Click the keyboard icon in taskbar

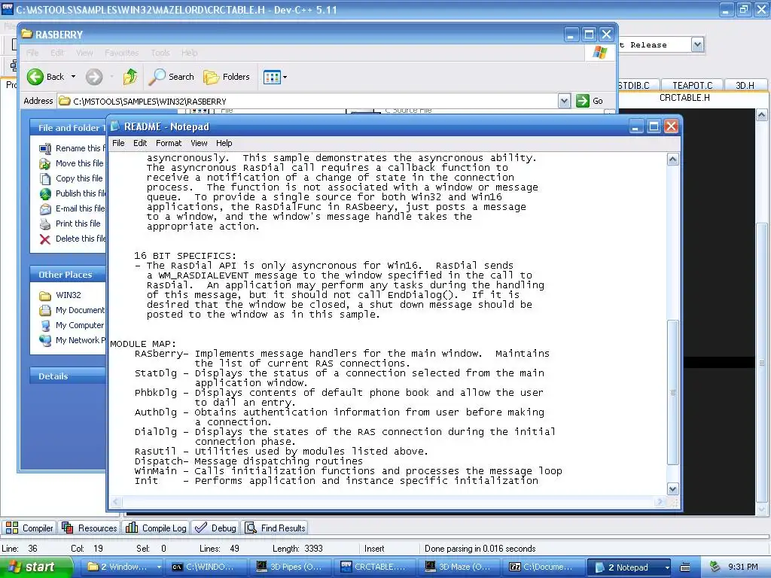pyautogui.click(x=685, y=567)
